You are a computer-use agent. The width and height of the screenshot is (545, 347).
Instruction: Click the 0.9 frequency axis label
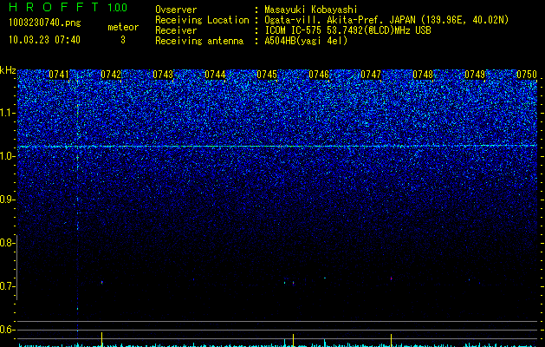[7, 200]
